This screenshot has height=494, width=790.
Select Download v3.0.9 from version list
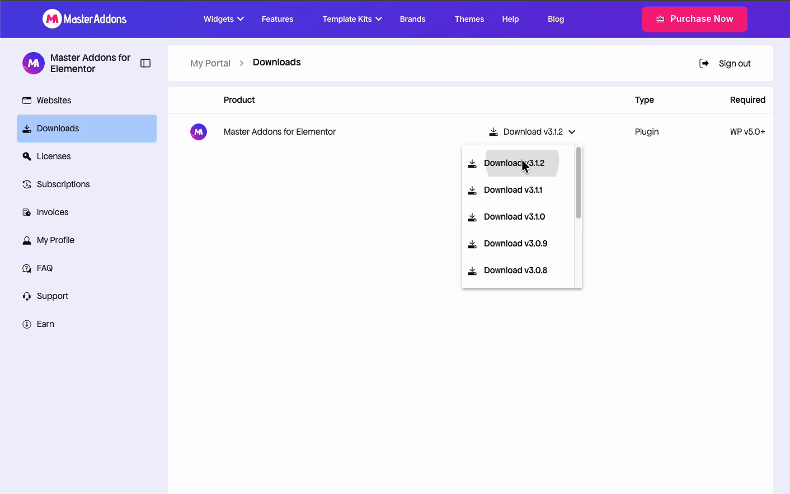(x=518, y=244)
